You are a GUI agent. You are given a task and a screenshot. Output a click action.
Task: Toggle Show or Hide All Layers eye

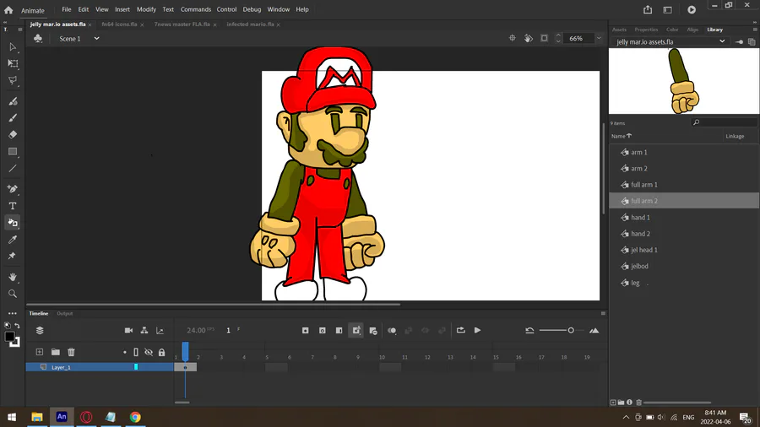point(149,352)
